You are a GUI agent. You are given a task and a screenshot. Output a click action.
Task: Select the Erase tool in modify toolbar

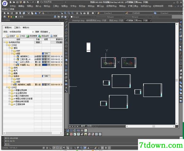tap(181, 22)
